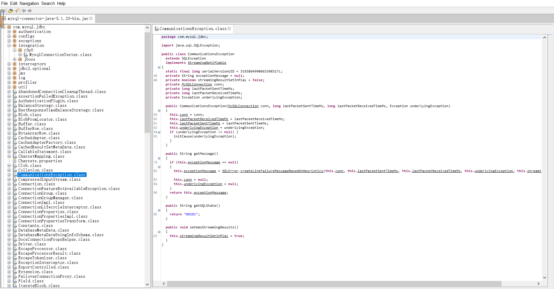The width and height of the screenshot is (554, 289).
Task: Click the Charsets.properties file icon
Action: click(14, 161)
